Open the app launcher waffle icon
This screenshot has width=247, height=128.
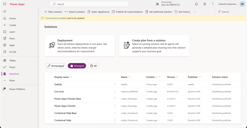pyautogui.click(x=5, y=4)
